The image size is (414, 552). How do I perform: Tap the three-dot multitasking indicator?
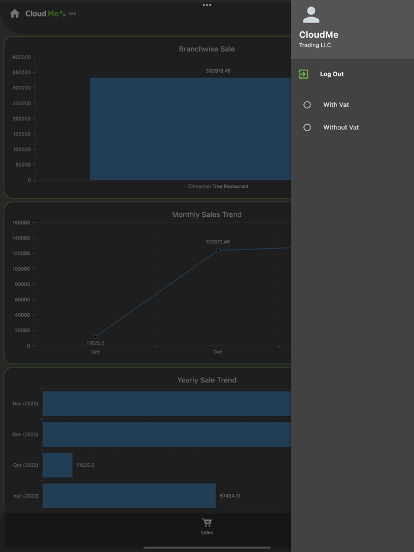(x=207, y=5)
